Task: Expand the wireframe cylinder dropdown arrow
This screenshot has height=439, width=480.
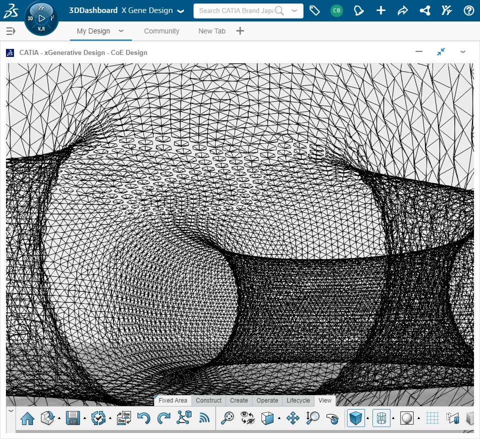Action: click(x=393, y=419)
